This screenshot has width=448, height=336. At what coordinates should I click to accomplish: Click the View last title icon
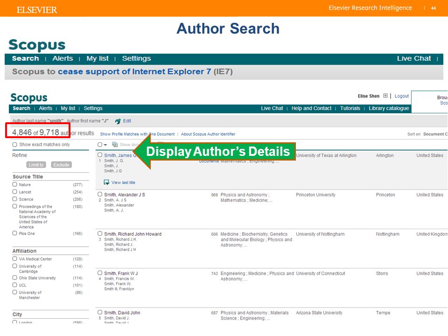pos(106,182)
